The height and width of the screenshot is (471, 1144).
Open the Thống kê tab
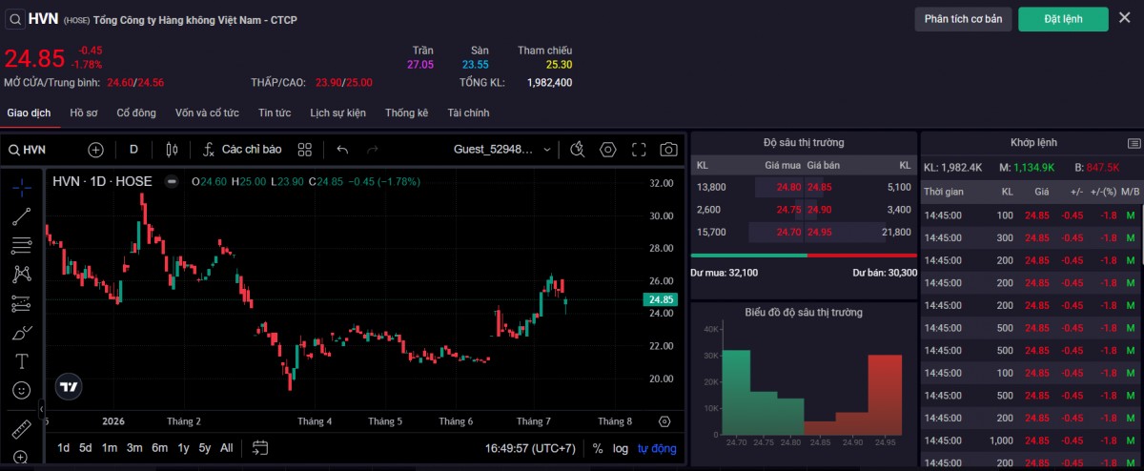(x=406, y=113)
